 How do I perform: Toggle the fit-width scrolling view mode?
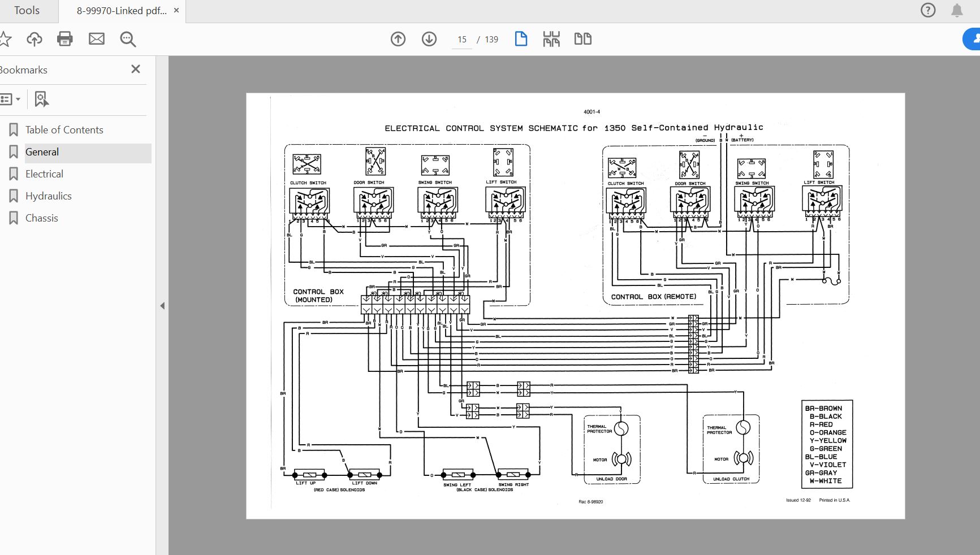pyautogui.click(x=551, y=39)
